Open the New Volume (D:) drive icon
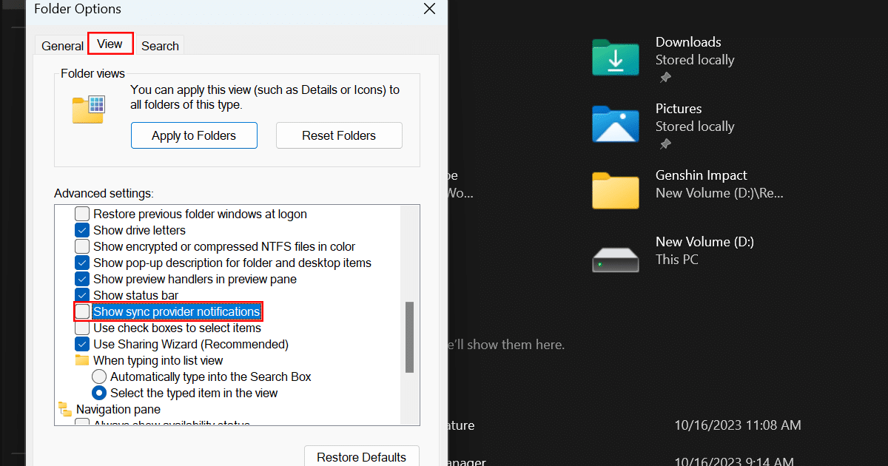 (615, 257)
